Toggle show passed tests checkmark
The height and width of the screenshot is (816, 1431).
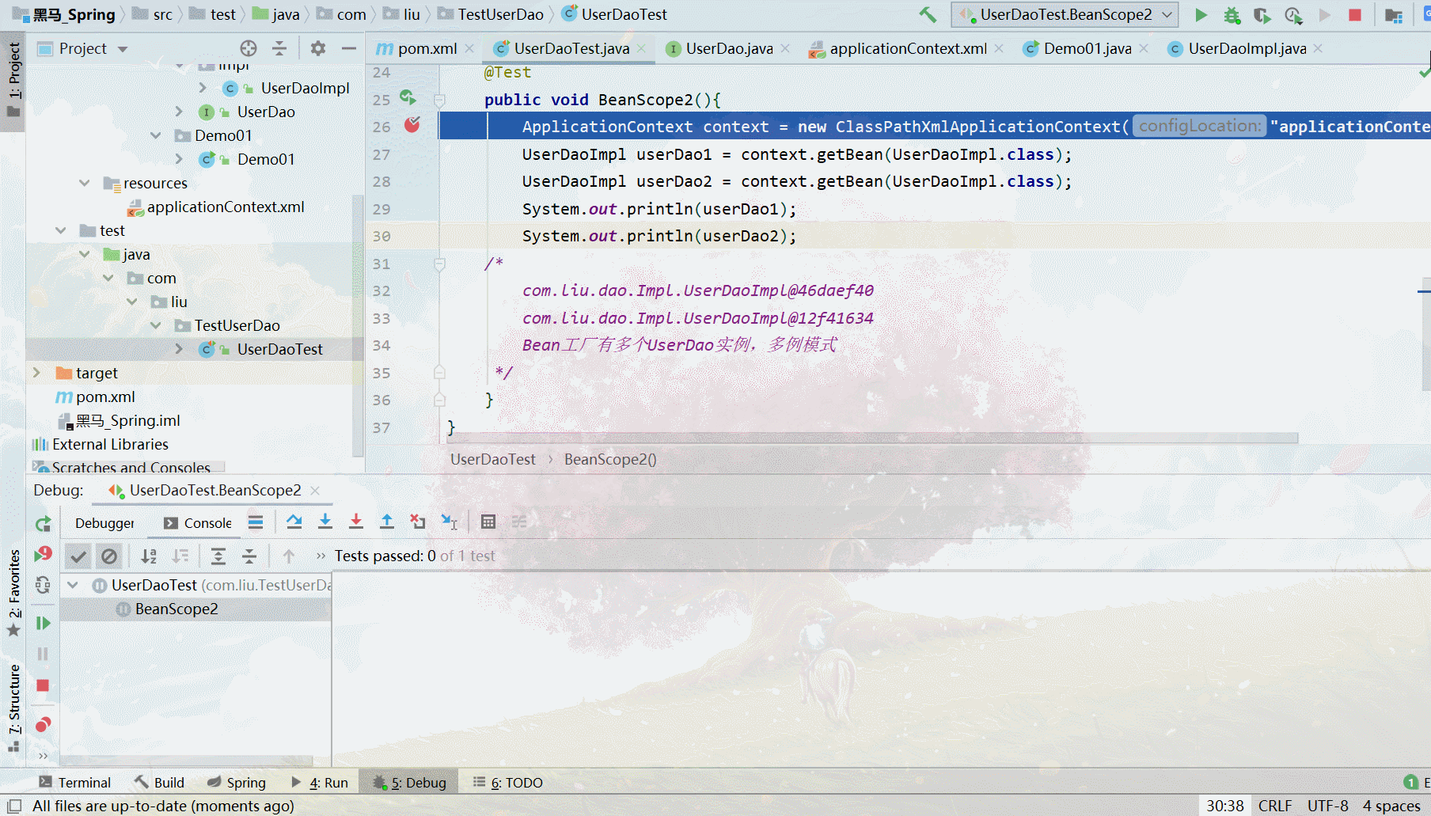click(x=78, y=556)
